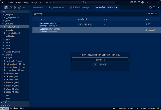Click Cursor Tab in status bar
The height and width of the screenshot is (110, 161).
122,109
